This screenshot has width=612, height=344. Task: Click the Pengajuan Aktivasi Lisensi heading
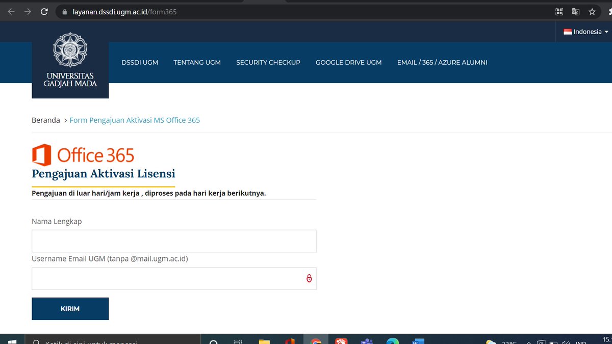[x=104, y=173]
